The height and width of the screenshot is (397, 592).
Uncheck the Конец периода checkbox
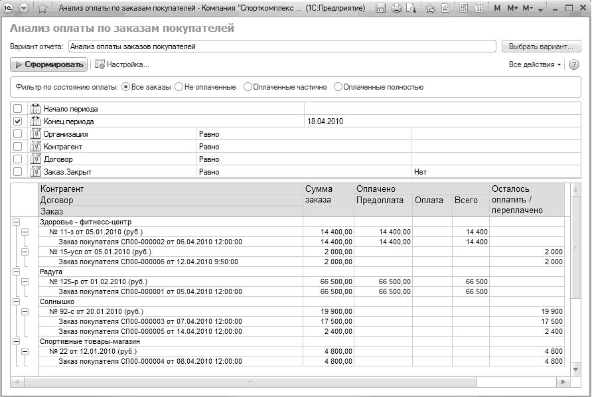coord(18,121)
